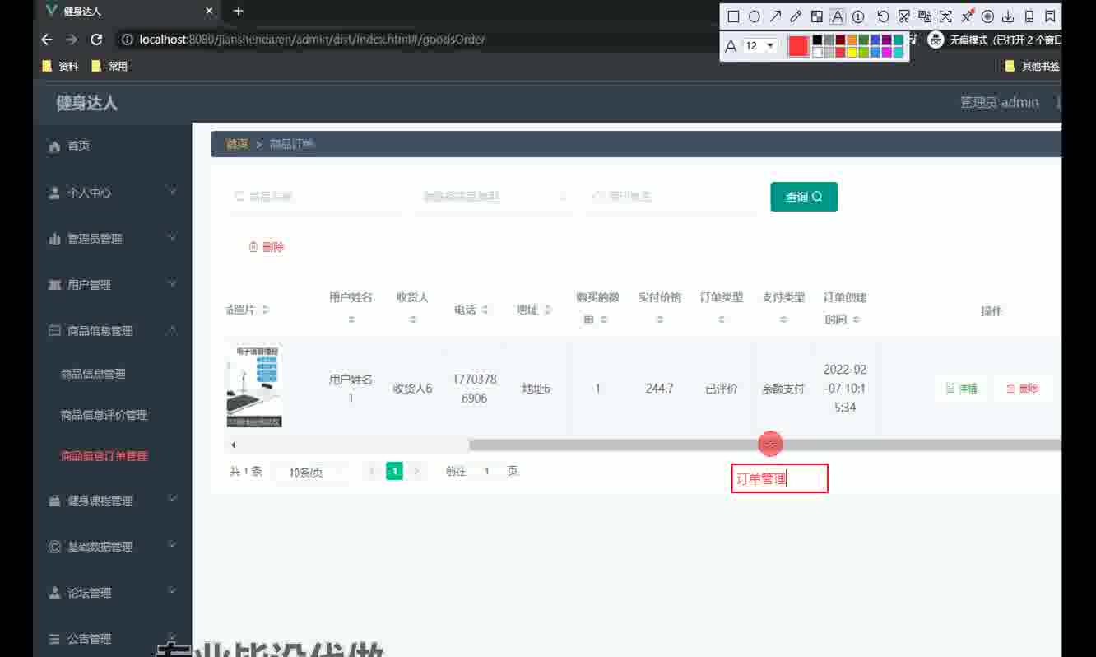The height and width of the screenshot is (657, 1096).
Task: Click the first search input field
Action: coord(314,197)
